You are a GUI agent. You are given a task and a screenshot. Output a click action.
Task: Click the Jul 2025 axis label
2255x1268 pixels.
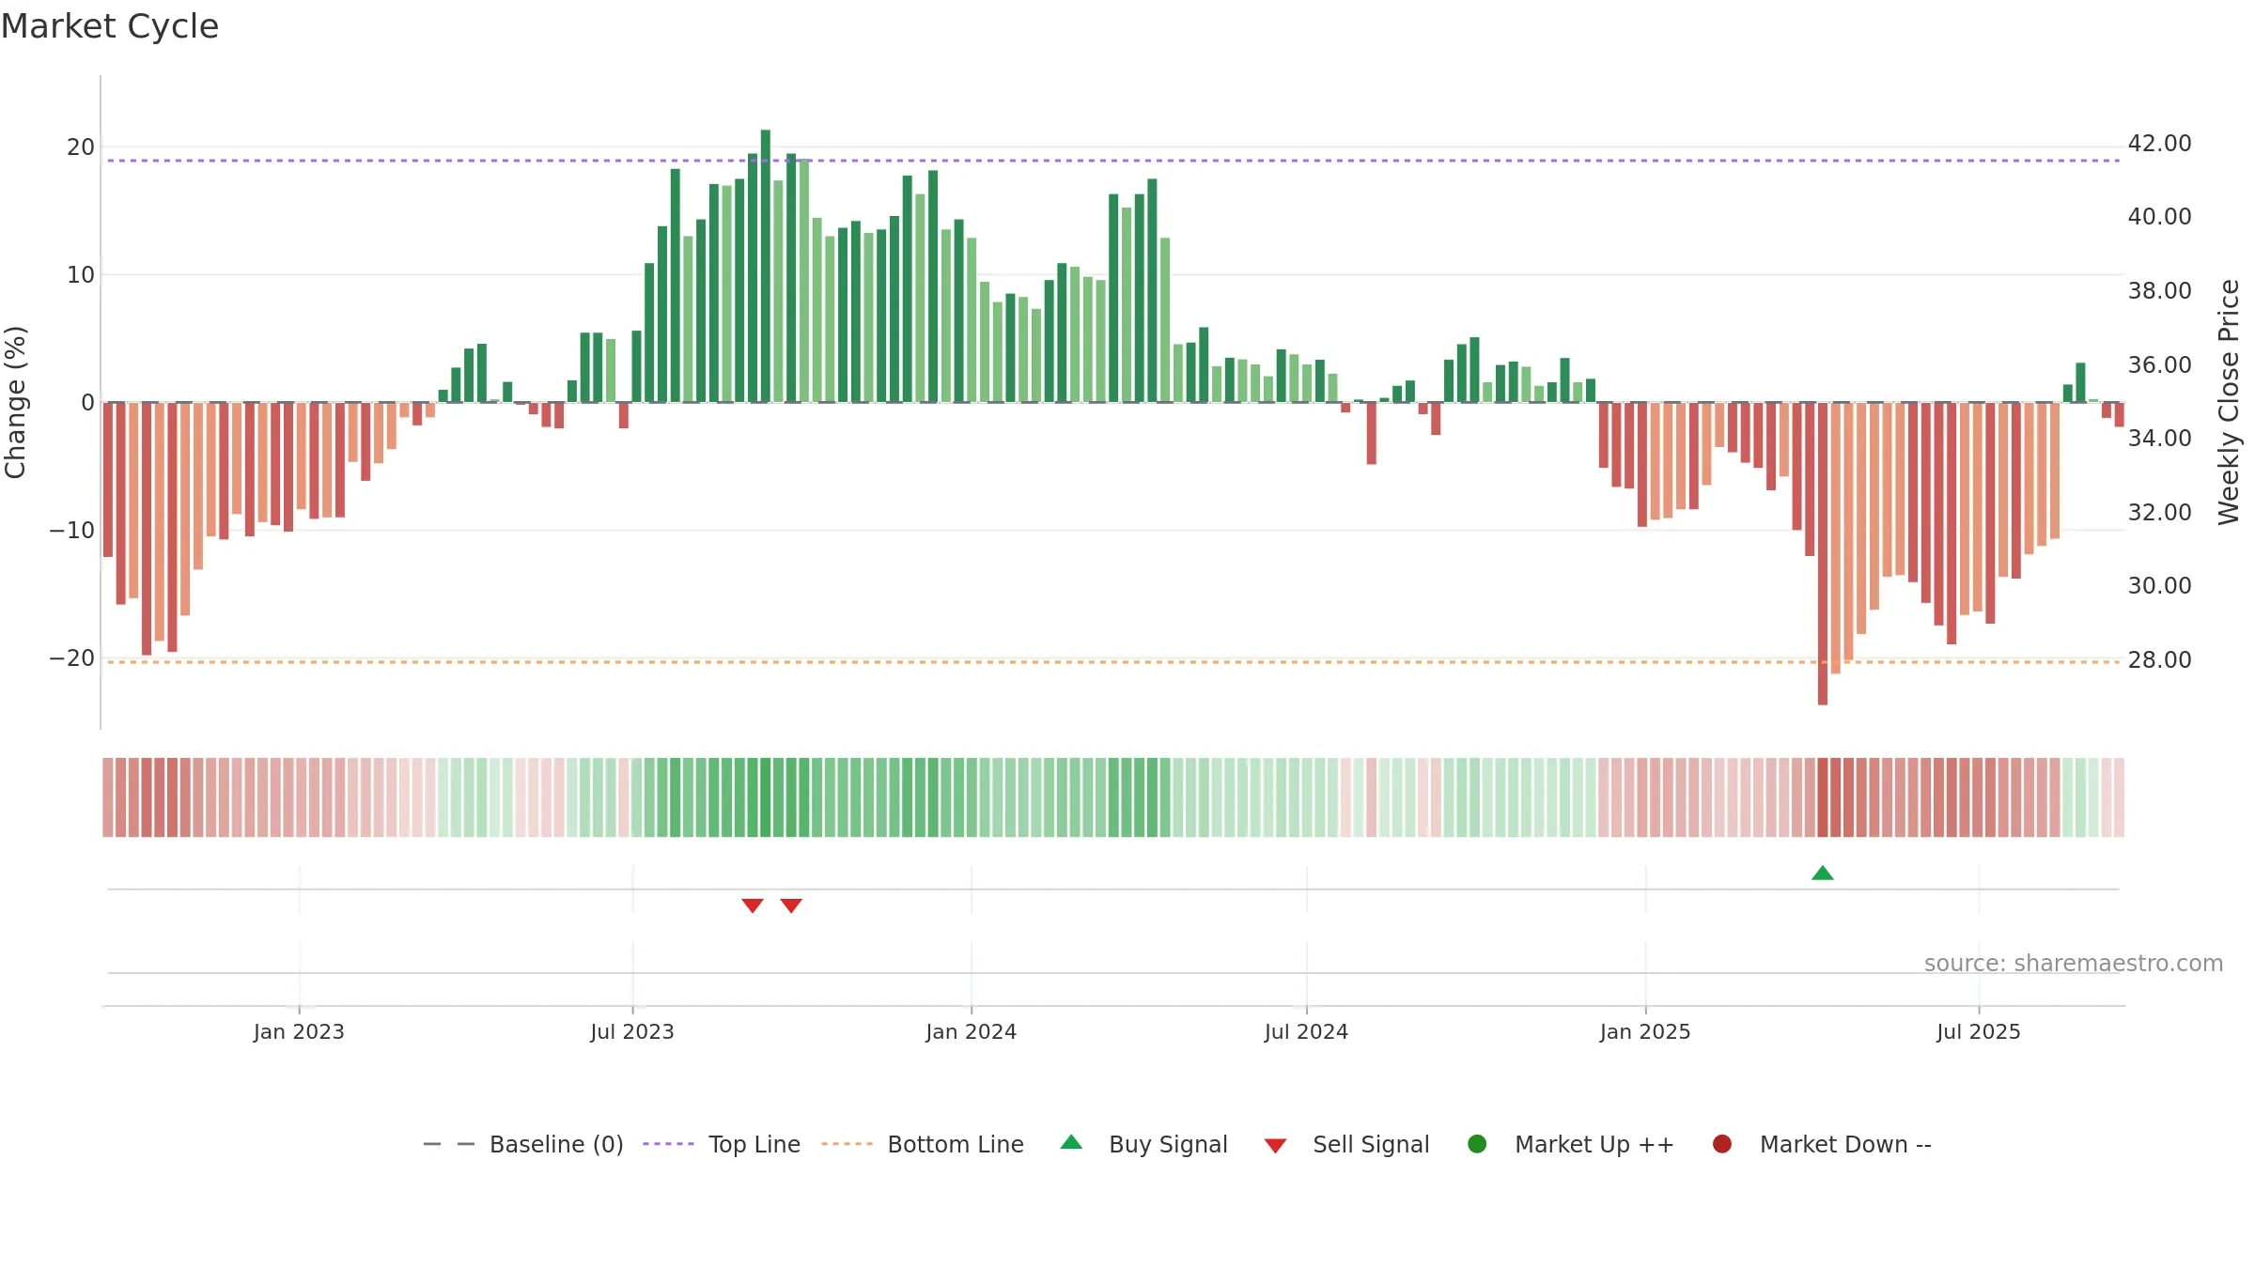[1979, 1031]
